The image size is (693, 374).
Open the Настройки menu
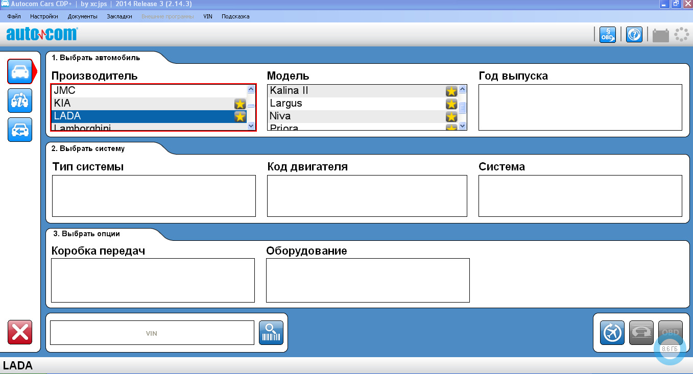pos(44,16)
